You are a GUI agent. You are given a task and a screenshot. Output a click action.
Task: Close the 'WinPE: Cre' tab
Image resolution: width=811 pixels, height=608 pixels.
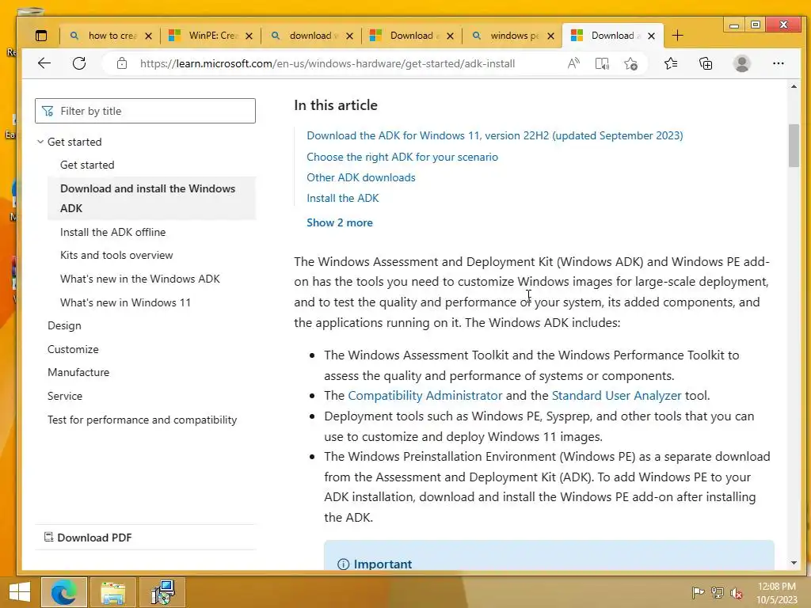(x=249, y=36)
